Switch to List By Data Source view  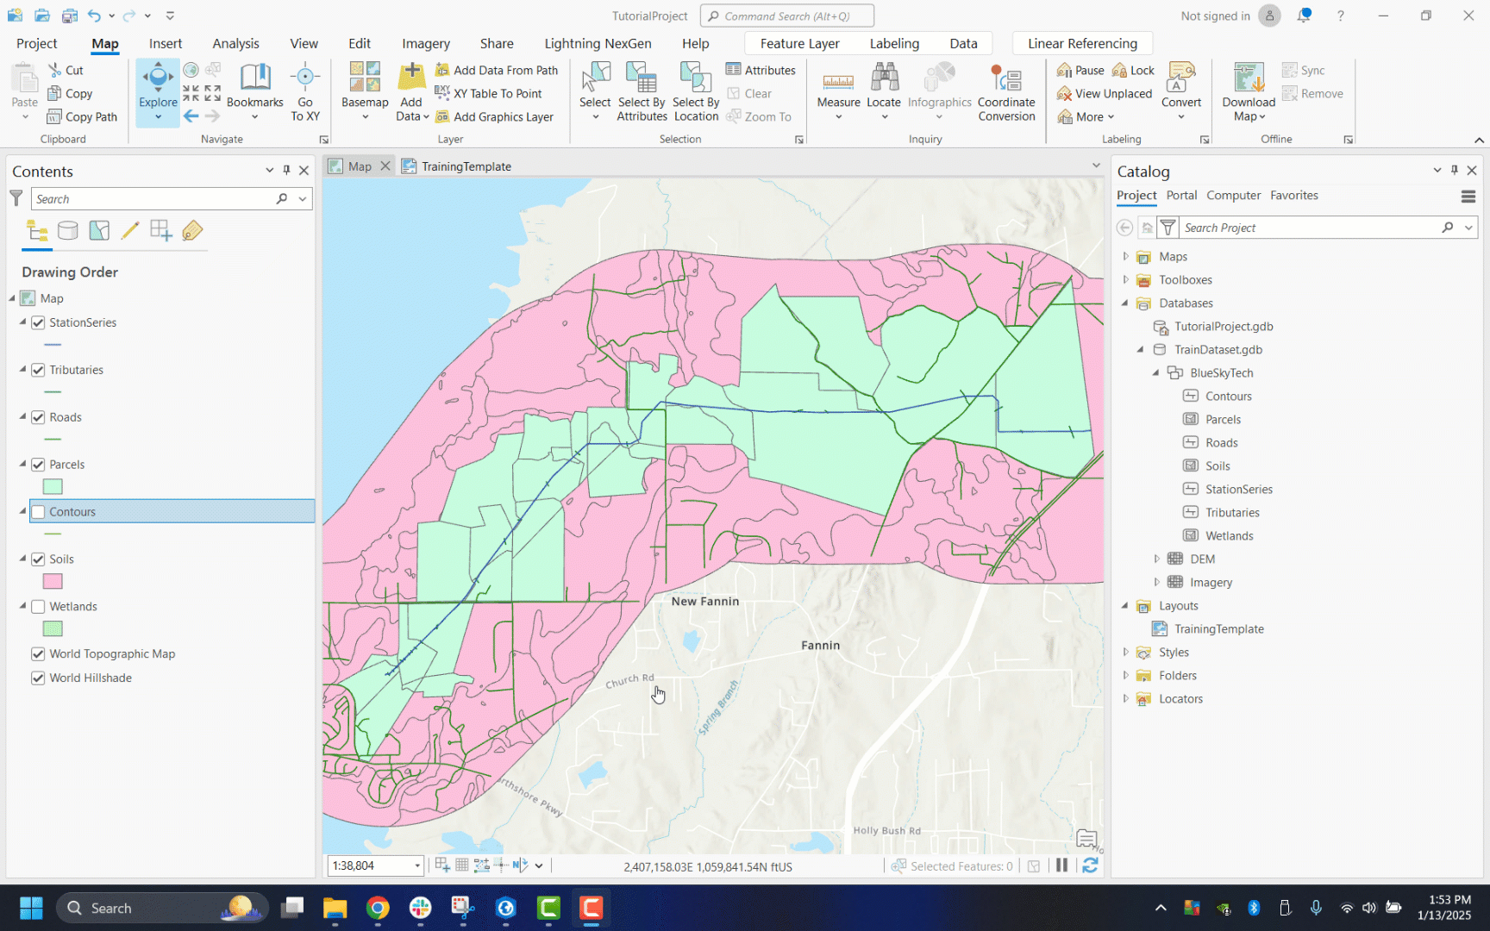click(68, 230)
